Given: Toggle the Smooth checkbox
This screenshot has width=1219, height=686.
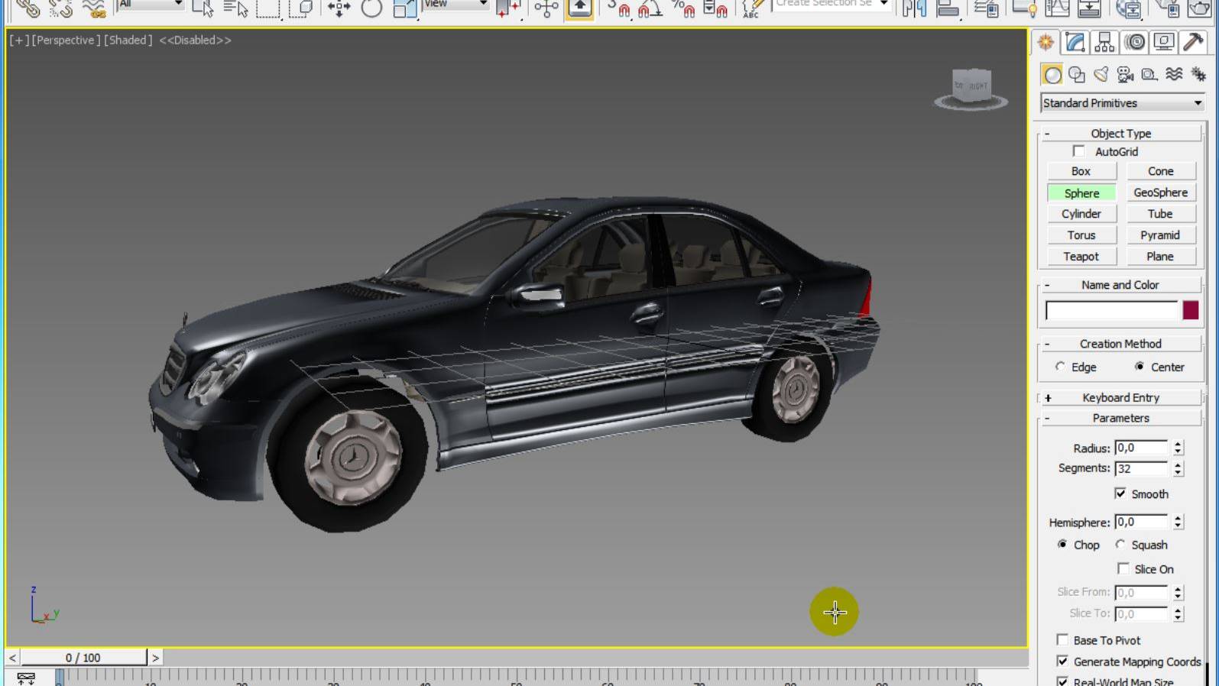Looking at the screenshot, I should click(x=1120, y=493).
